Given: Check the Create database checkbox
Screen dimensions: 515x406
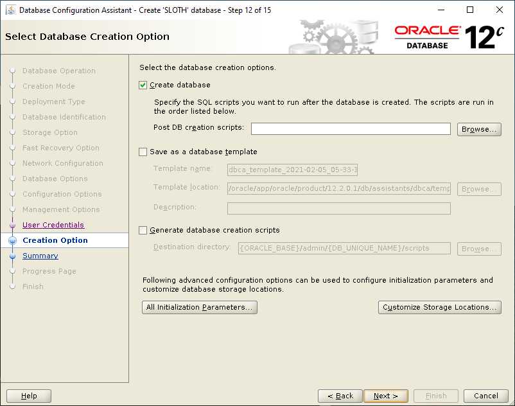Looking at the screenshot, I should [x=143, y=85].
